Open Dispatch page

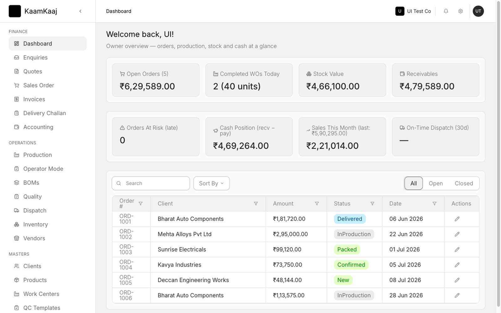[48, 211]
